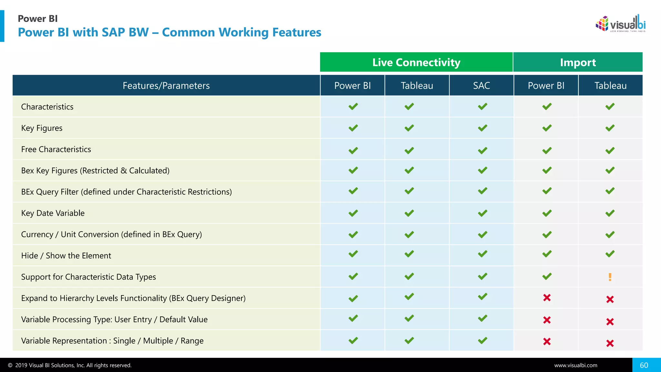661x372 pixels.
Task: Click checkmark for Hide / Show the Element under SAC
Action: [483, 254]
